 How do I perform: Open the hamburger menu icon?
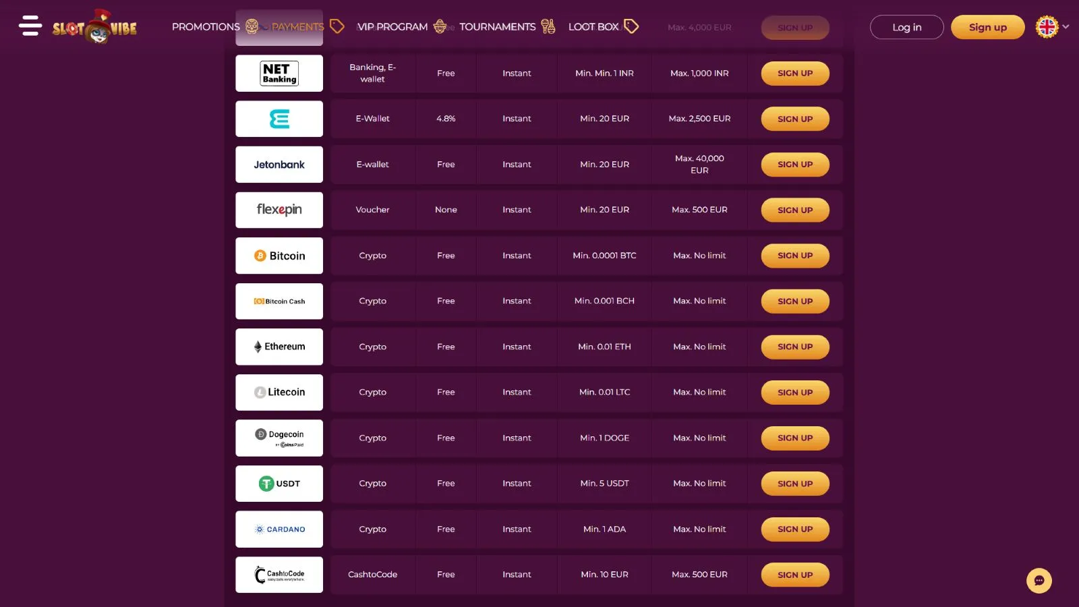[x=30, y=26]
